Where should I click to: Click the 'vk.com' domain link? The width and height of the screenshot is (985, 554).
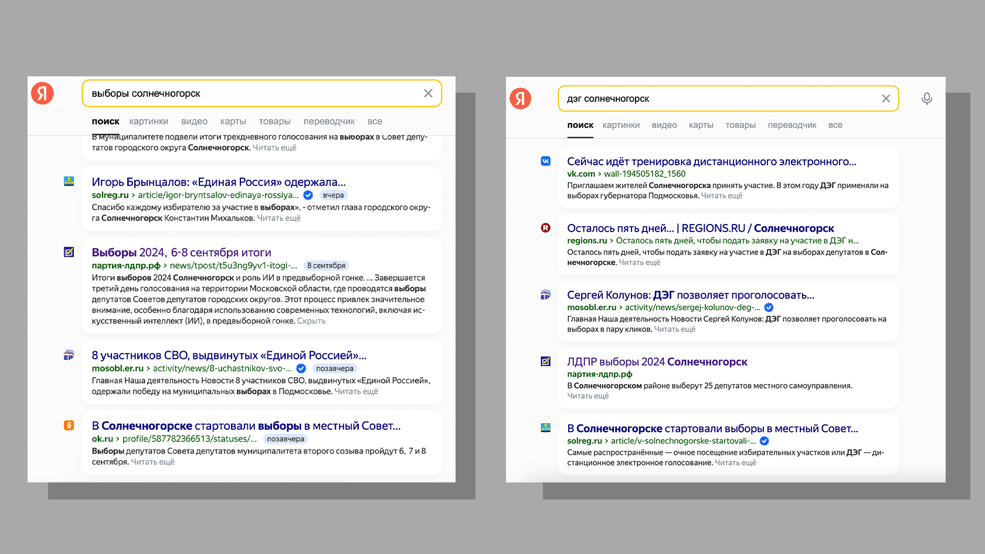click(581, 174)
